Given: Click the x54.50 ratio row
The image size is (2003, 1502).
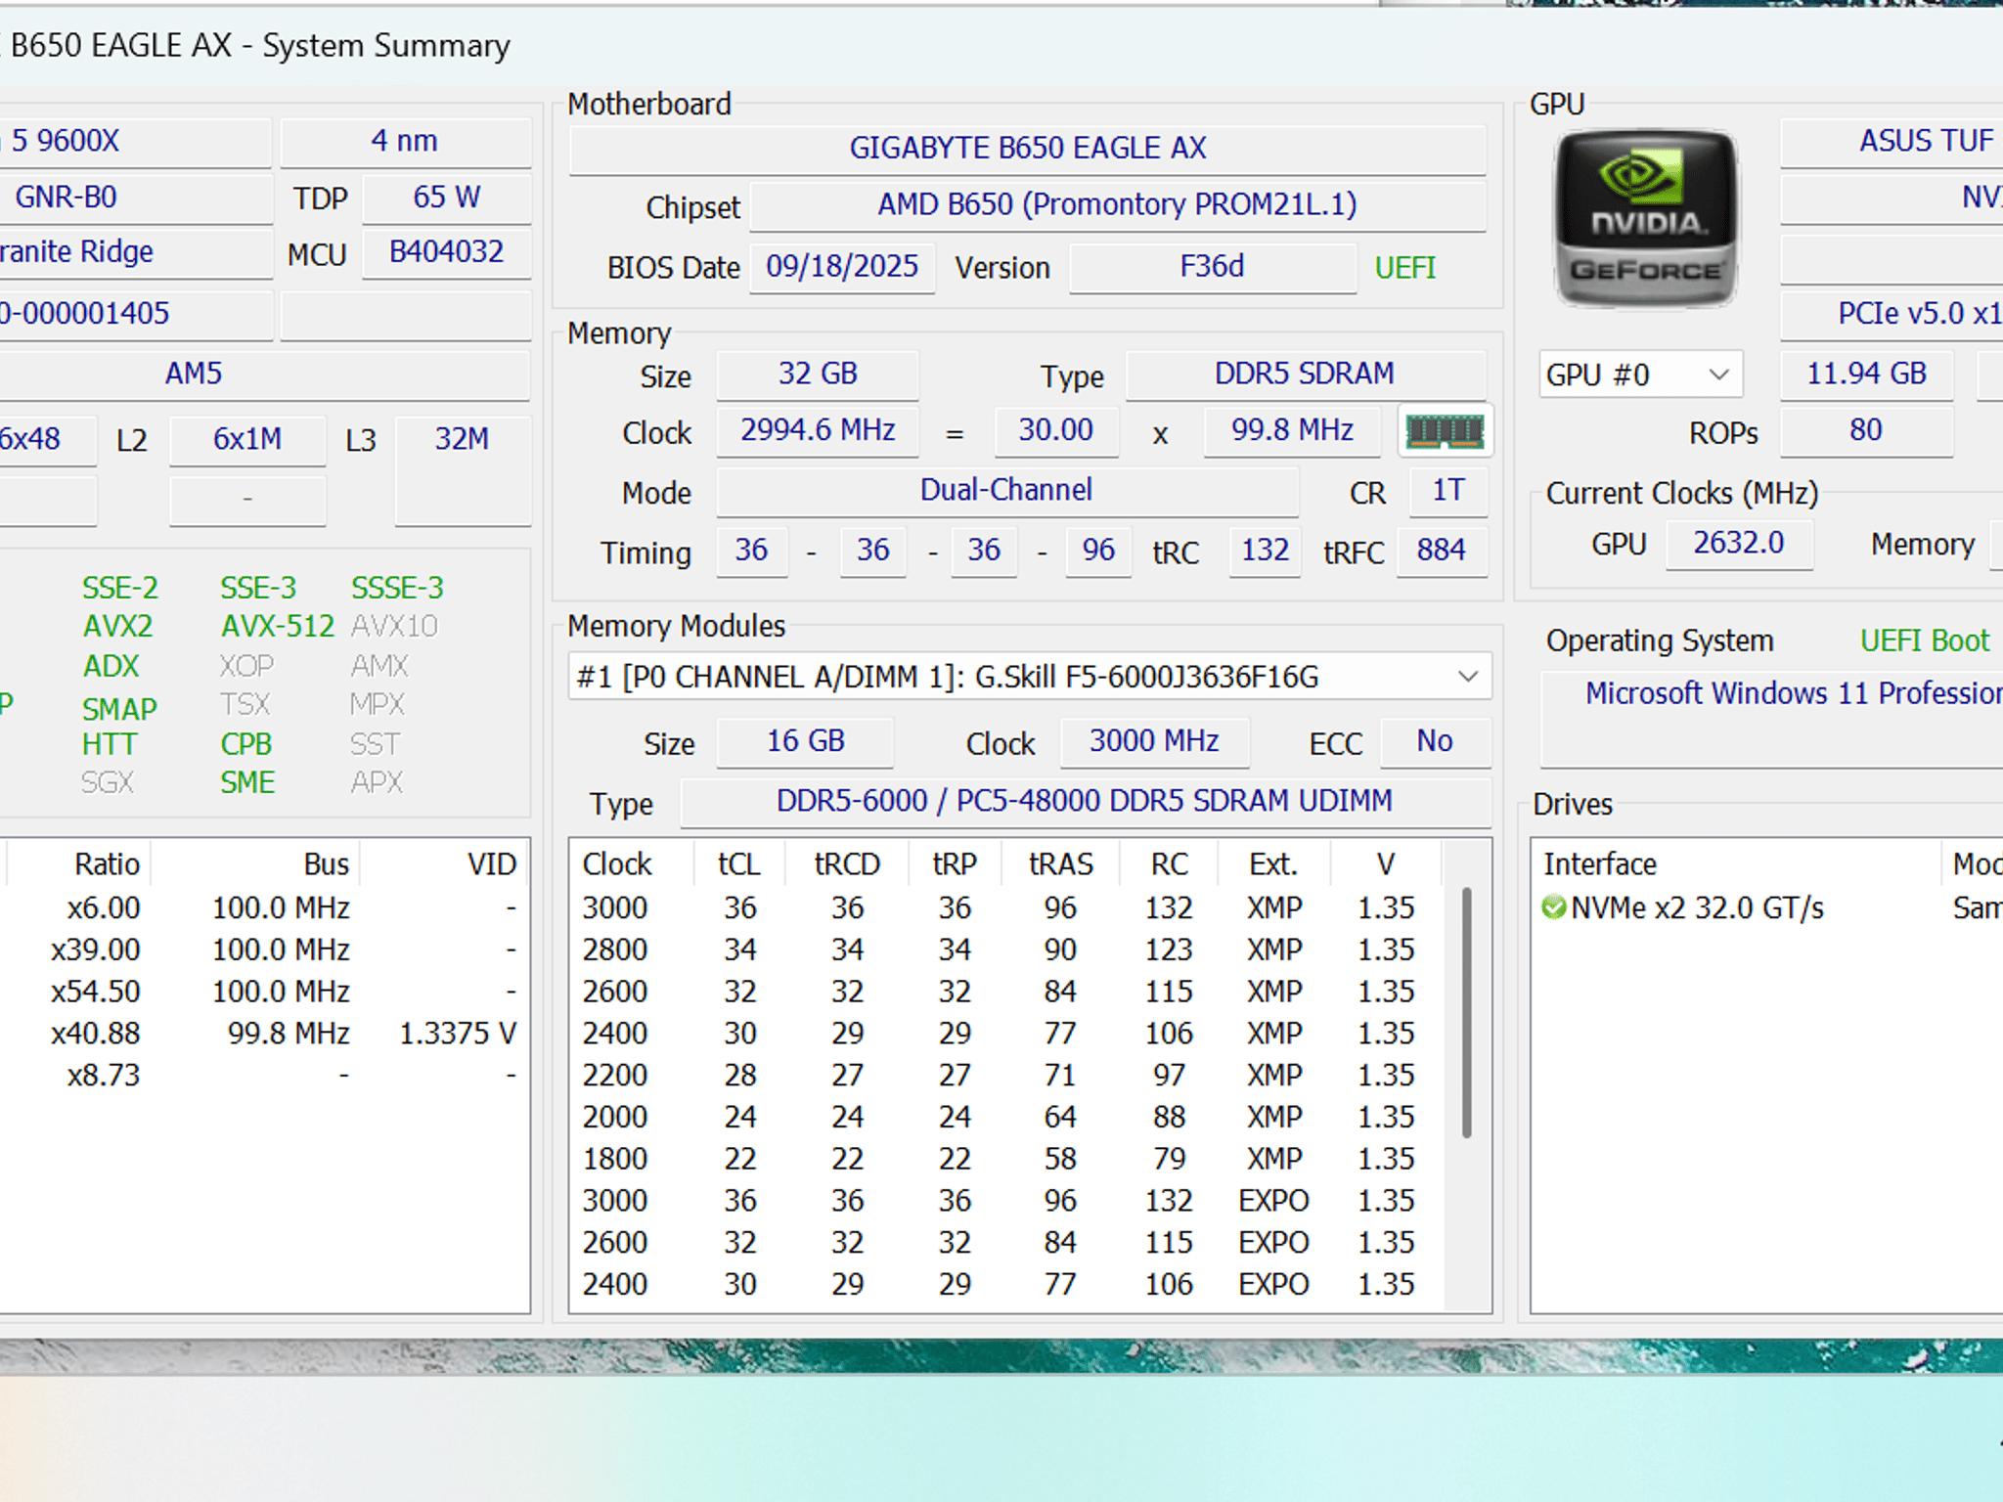Looking at the screenshot, I should pyautogui.click(x=264, y=992).
